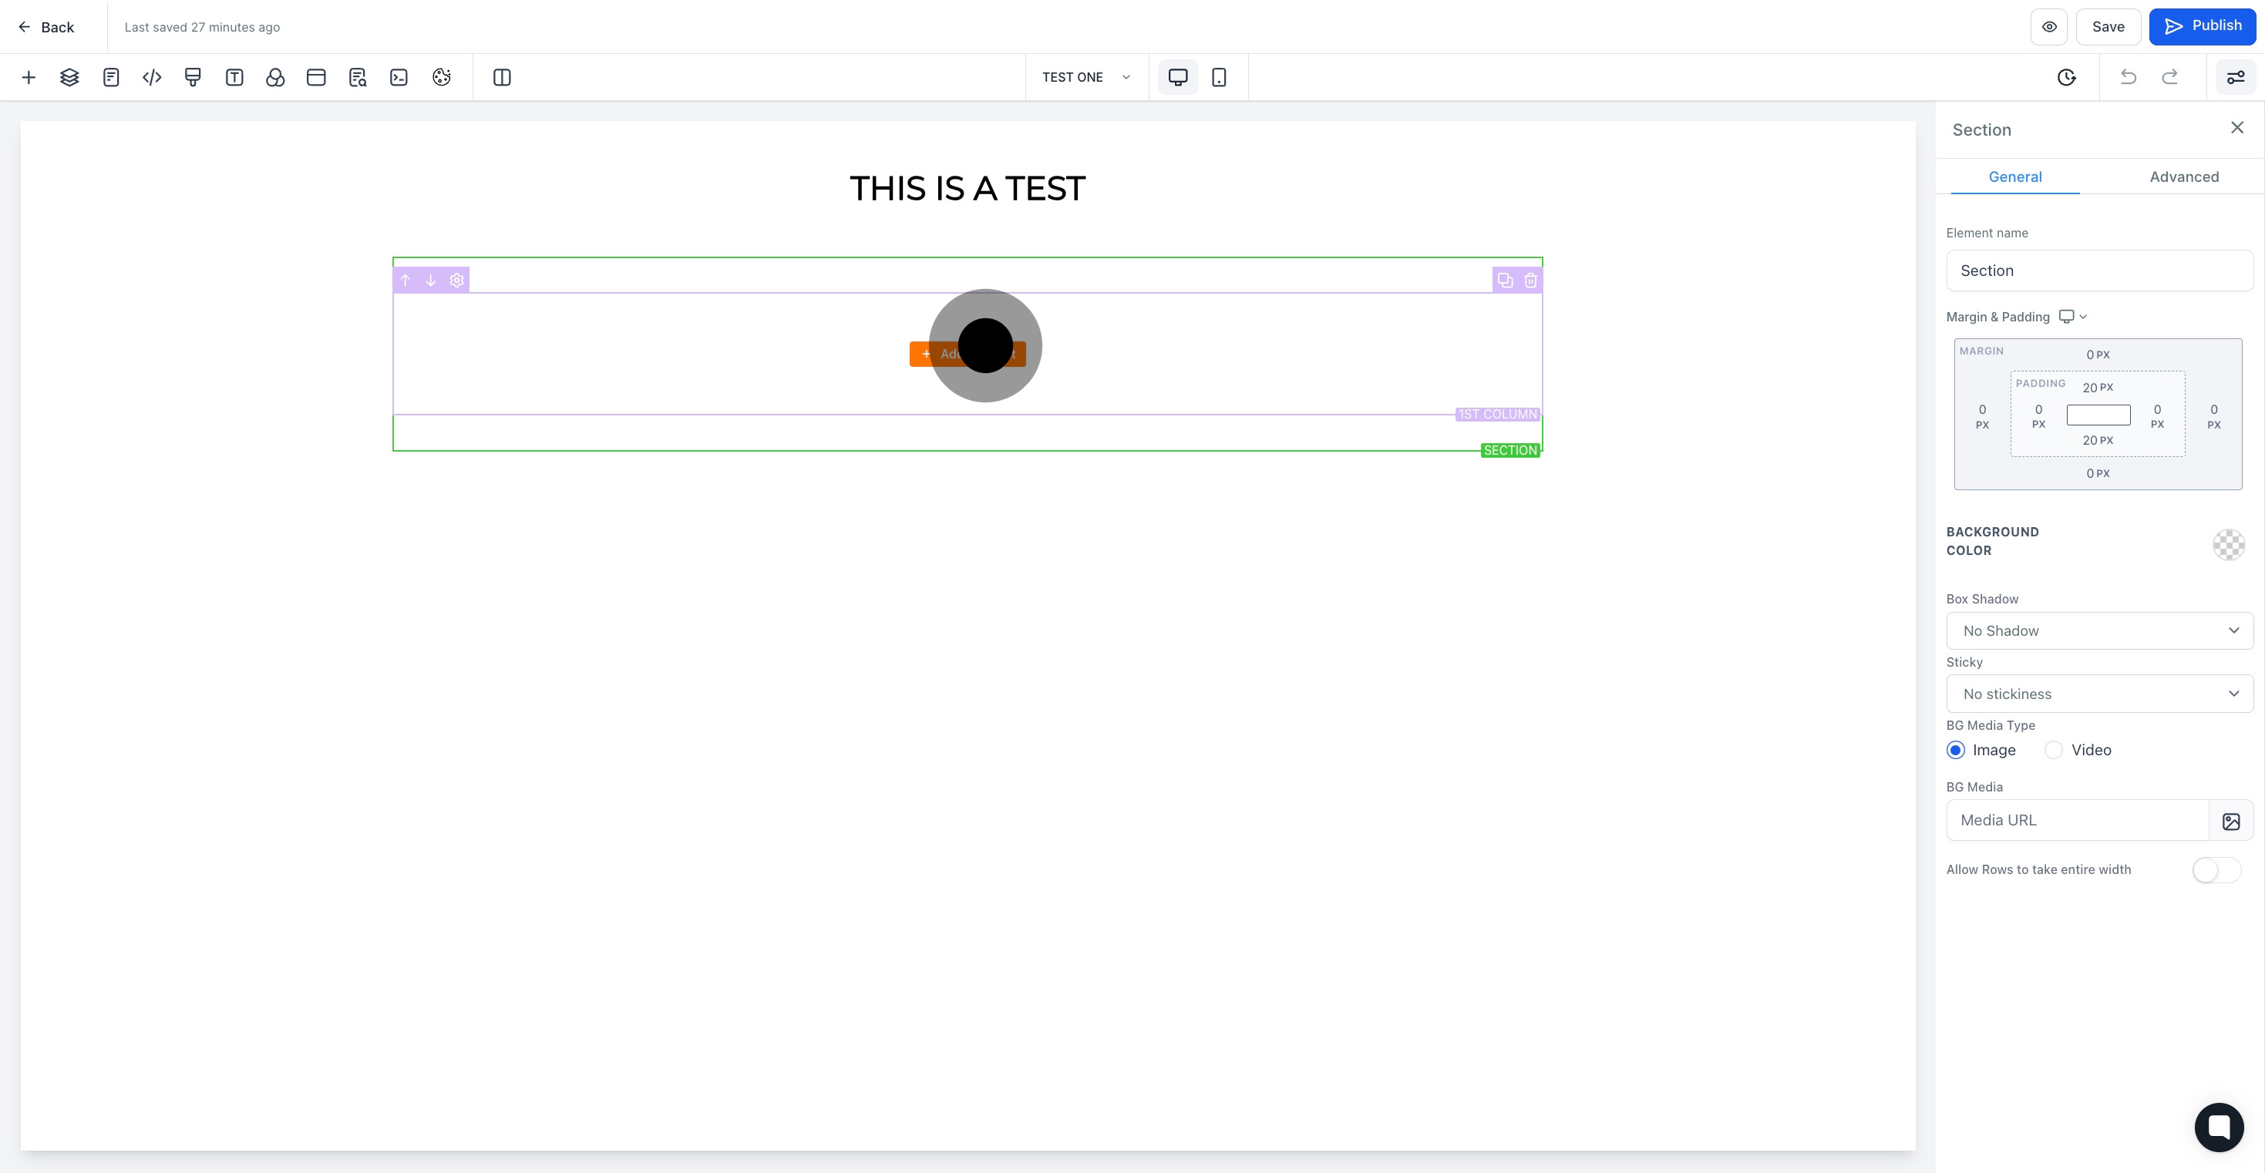Screen dimensions: 2265x1173
Task: Click the Last saved 27 minutes ago text
Action: (202, 27)
